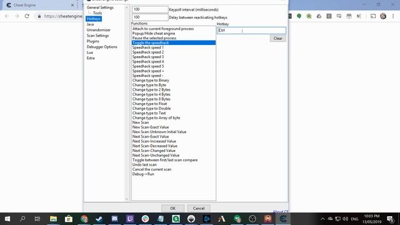Open volume control in system tray

click(346, 219)
